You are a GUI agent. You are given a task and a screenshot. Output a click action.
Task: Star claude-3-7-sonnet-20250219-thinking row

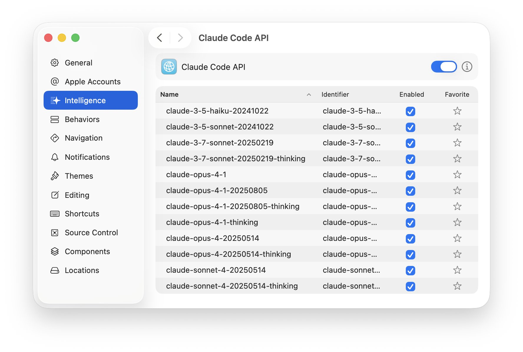(457, 159)
